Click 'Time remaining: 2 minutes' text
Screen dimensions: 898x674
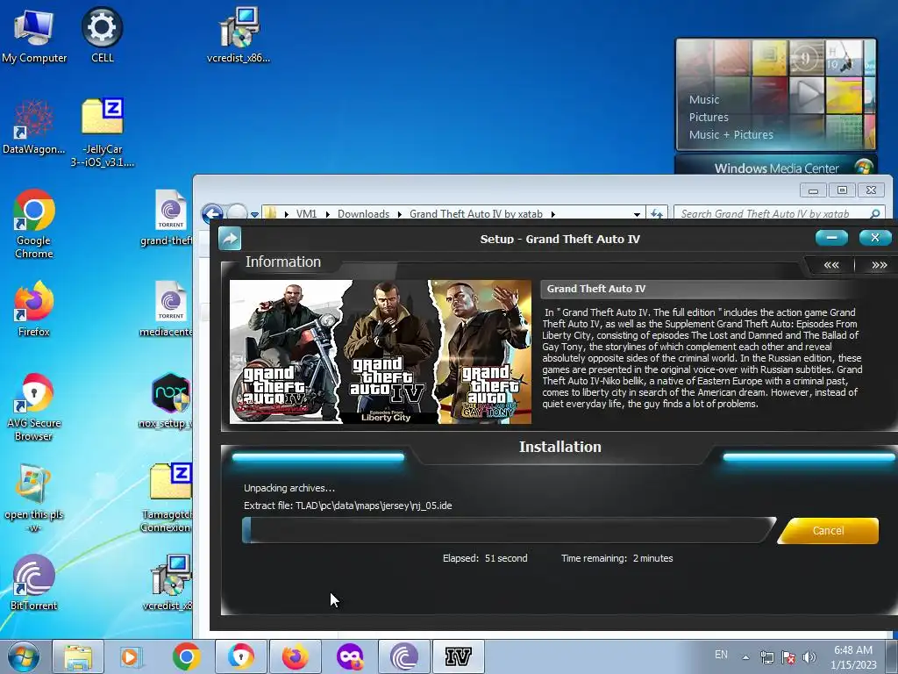pyautogui.click(x=616, y=558)
